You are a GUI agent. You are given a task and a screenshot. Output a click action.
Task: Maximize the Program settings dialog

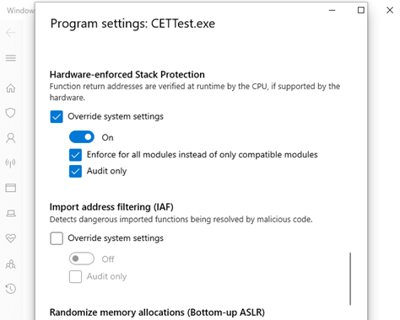pyautogui.click(x=361, y=10)
